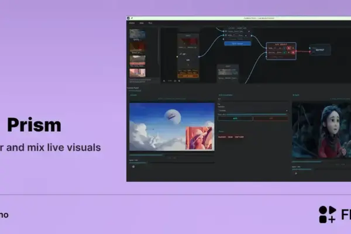Click the app icon in the title bar

(128, 18)
